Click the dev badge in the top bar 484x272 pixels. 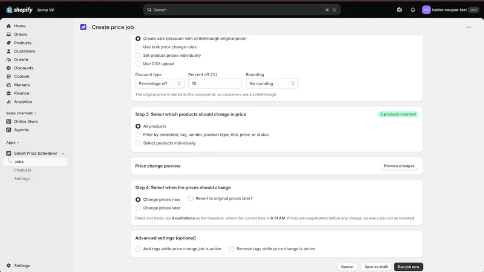(x=474, y=10)
